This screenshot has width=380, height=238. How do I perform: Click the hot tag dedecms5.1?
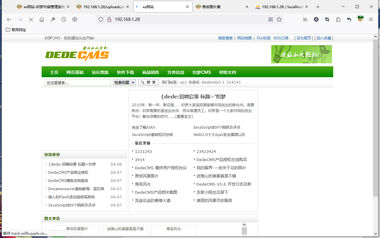pos(213,82)
